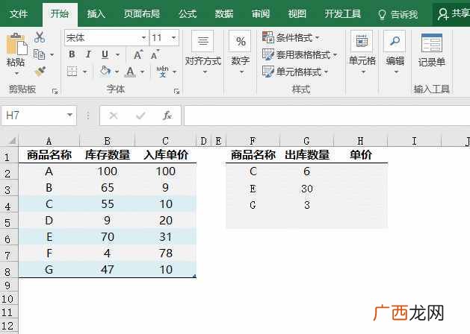
Task: Click Cell Styles (单元格样式)
Action: (x=295, y=72)
